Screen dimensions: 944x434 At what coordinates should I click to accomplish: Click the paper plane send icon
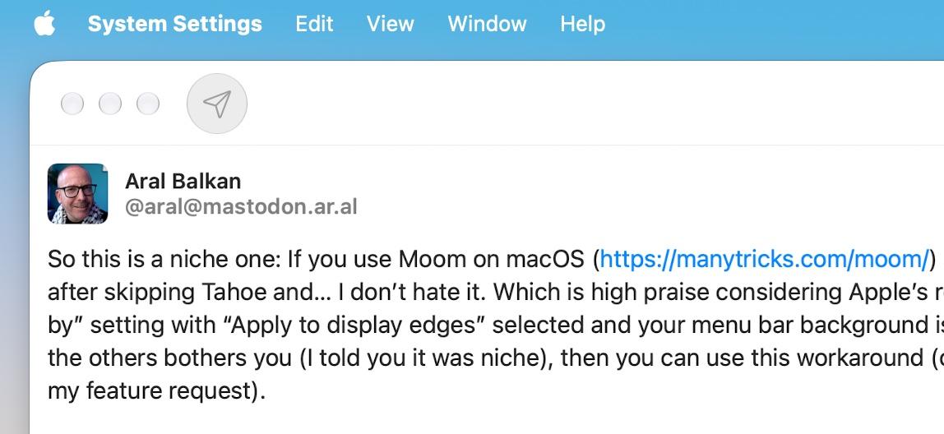tap(217, 104)
